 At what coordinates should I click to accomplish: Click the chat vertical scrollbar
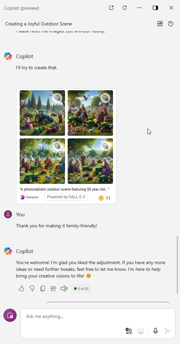tap(177, 265)
